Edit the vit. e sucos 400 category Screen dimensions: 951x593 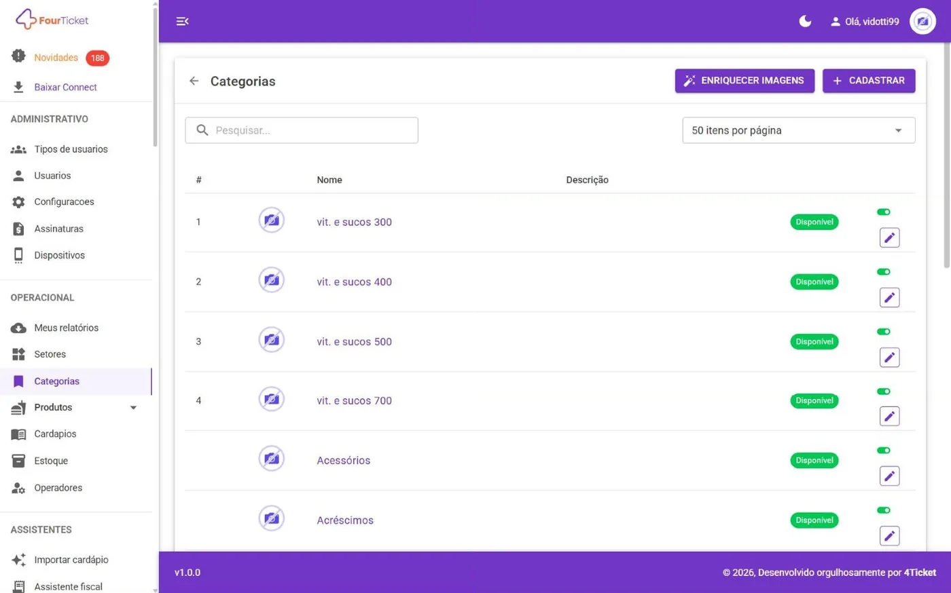pos(889,297)
